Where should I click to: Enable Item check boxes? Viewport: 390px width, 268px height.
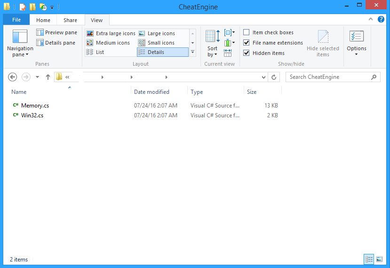point(247,32)
